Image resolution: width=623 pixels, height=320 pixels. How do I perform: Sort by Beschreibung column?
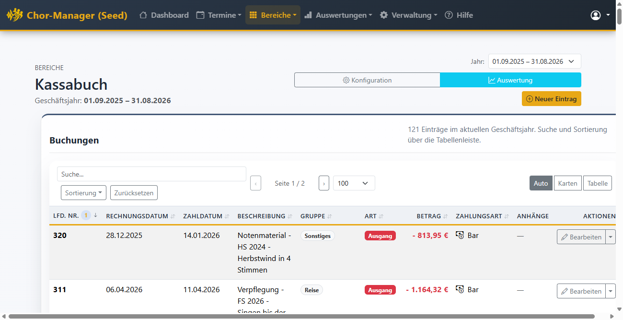[x=265, y=216]
